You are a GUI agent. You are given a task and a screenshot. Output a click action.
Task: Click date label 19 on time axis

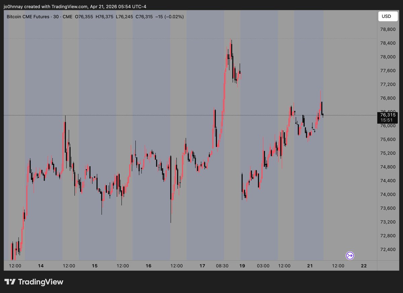(242, 266)
